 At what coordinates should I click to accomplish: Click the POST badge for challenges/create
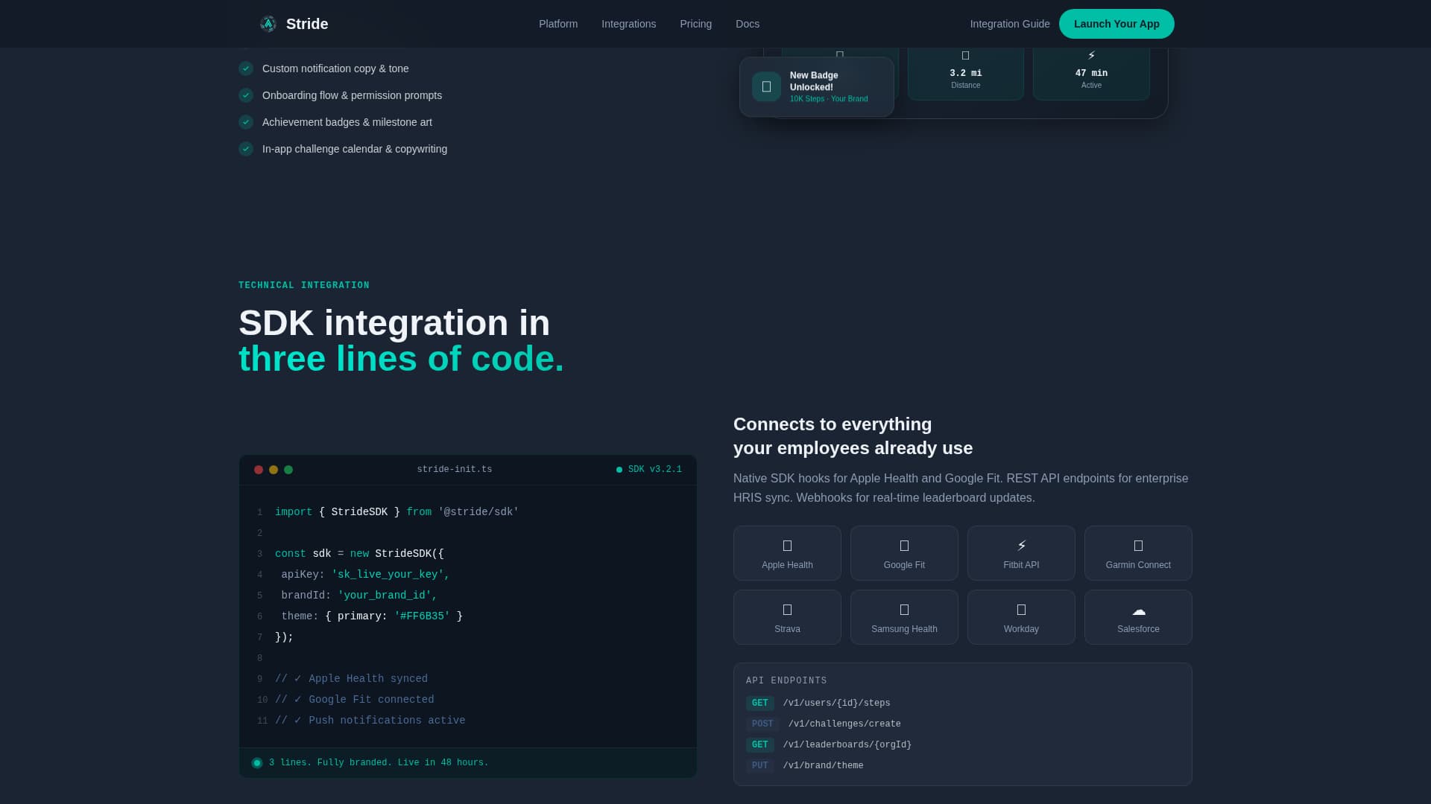(762, 724)
